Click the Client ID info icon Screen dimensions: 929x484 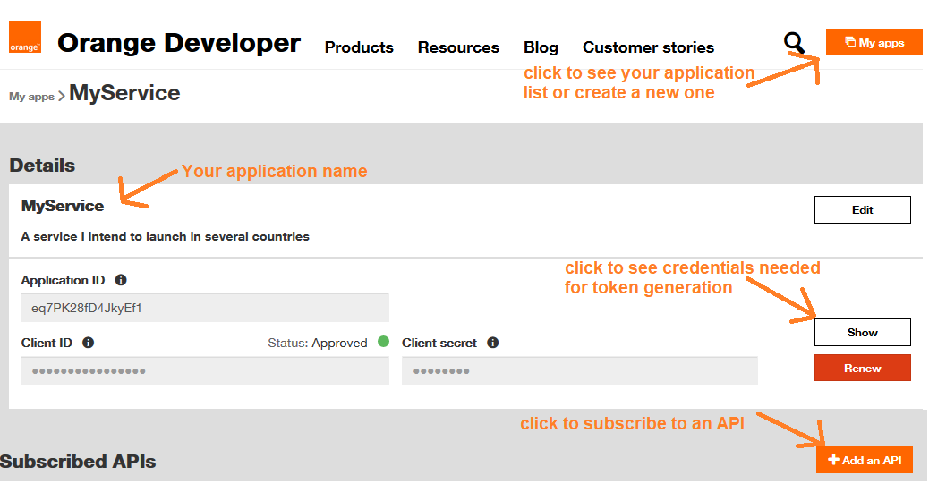pyautogui.click(x=89, y=343)
